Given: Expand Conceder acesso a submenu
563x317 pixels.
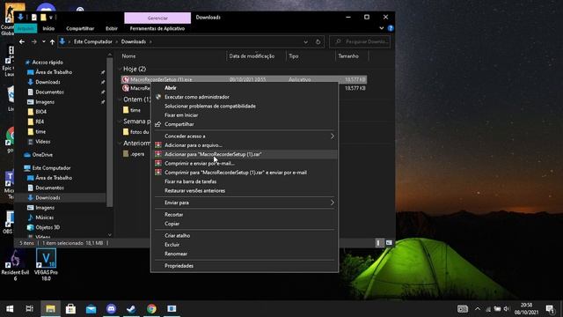Looking at the screenshot, I should (245, 136).
